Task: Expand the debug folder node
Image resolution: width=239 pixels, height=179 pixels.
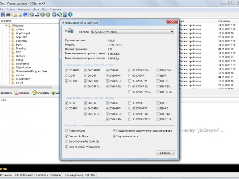Action: [10, 60]
